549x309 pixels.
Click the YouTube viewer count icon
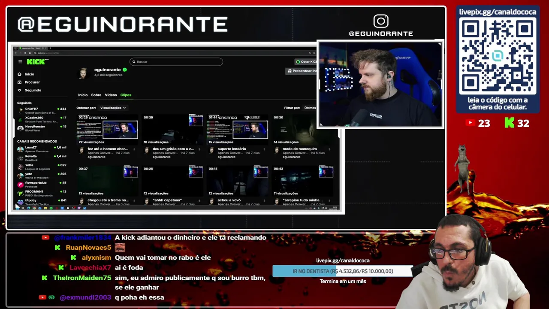point(470,123)
